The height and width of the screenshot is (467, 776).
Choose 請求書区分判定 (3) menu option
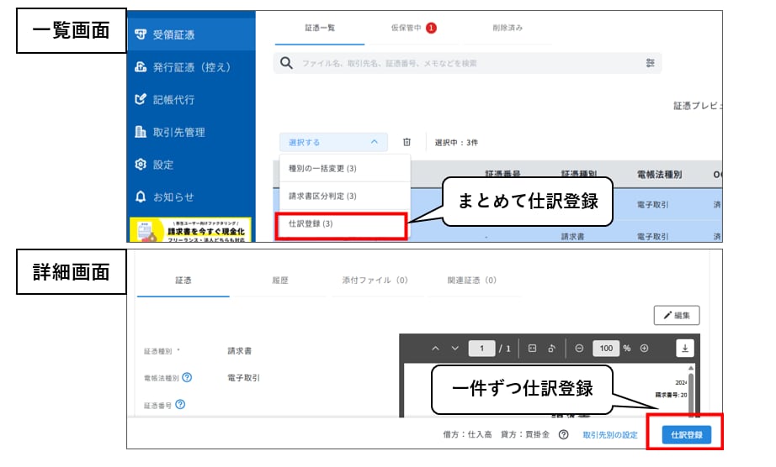click(x=322, y=197)
